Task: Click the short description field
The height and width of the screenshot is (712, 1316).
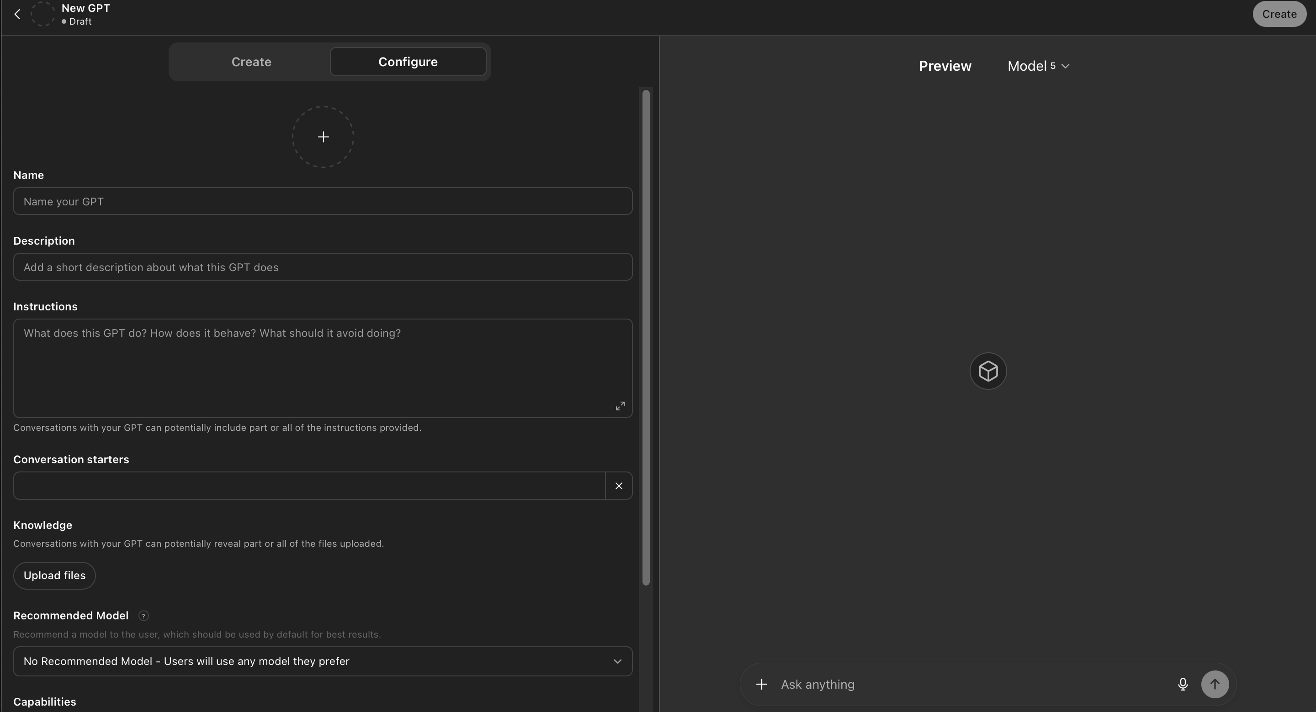Action: pyautogui.click(x=322, y=267)
